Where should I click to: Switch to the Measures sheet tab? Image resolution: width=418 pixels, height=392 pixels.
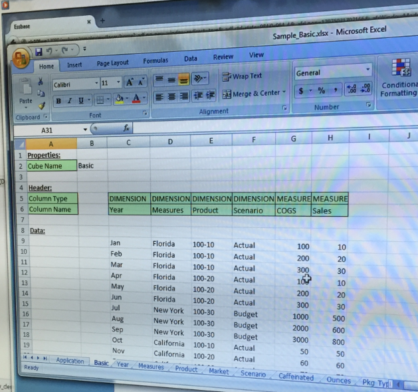pos(151,366)
